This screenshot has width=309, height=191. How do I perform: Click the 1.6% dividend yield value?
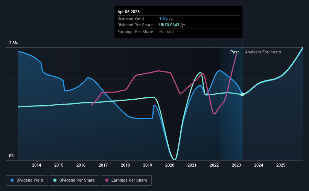[x=164, y=18]
